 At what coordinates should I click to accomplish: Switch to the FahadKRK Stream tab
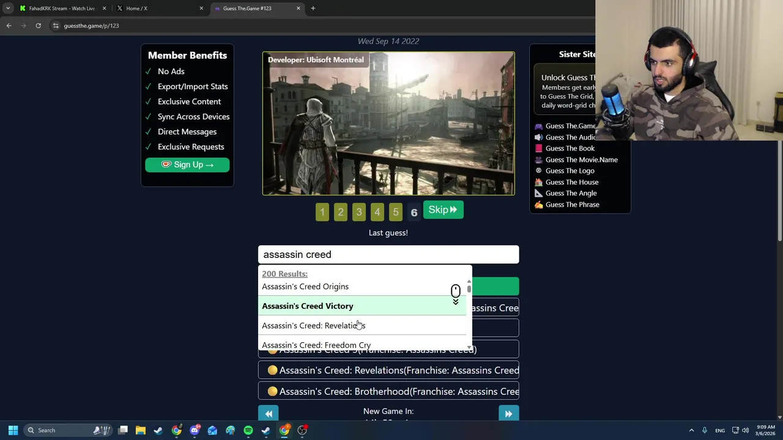point(61,8)
